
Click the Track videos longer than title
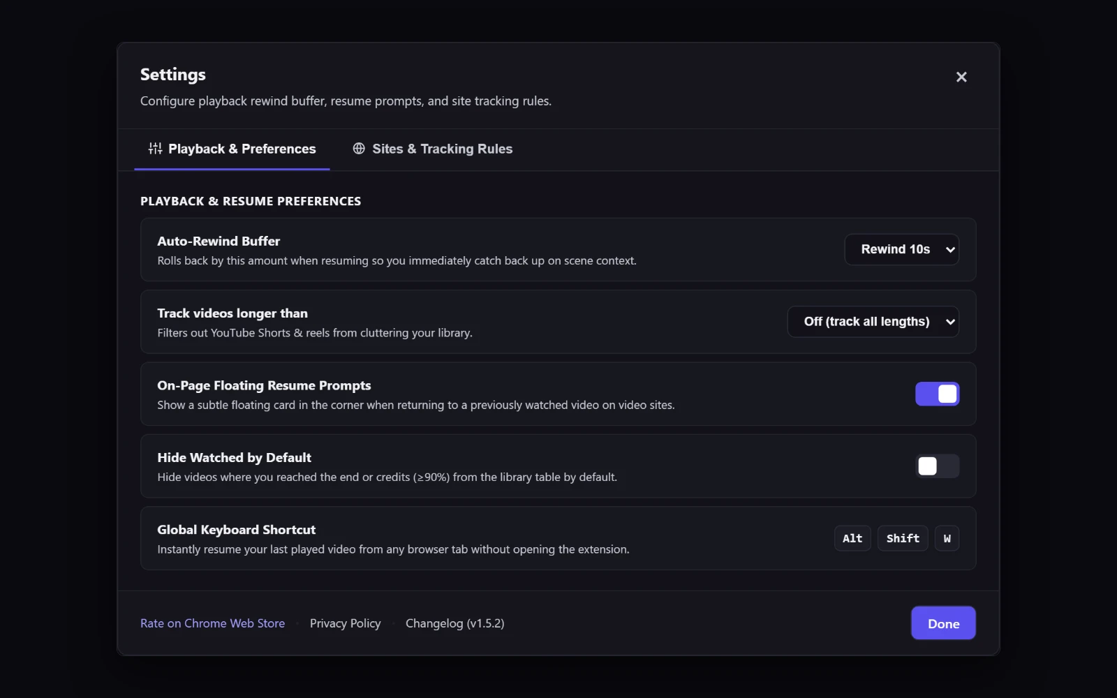232,313
